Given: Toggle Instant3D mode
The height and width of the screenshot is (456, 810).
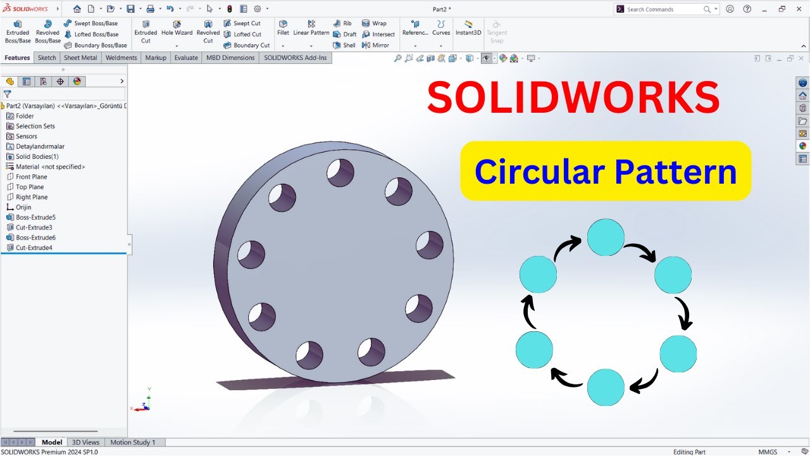Looking at the screenshot, I should coord(468,28).
